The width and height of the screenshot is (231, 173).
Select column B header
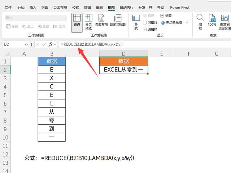point(52,54)
